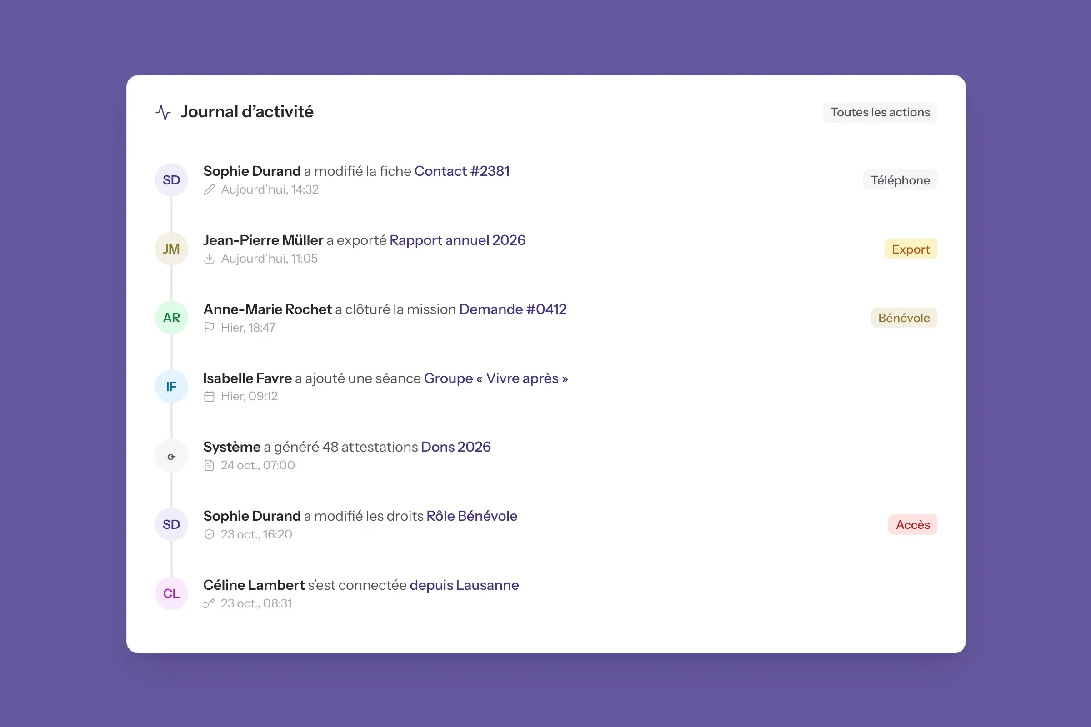1091x727 pixels.
Task: Click the AR avatar for Anne-Marie Rochet
Action: [171, 318]
